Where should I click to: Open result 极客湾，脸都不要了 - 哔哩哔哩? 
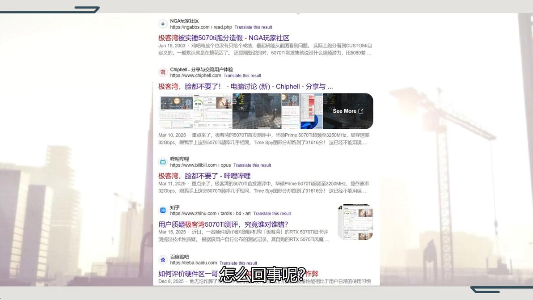coord(204,176)
